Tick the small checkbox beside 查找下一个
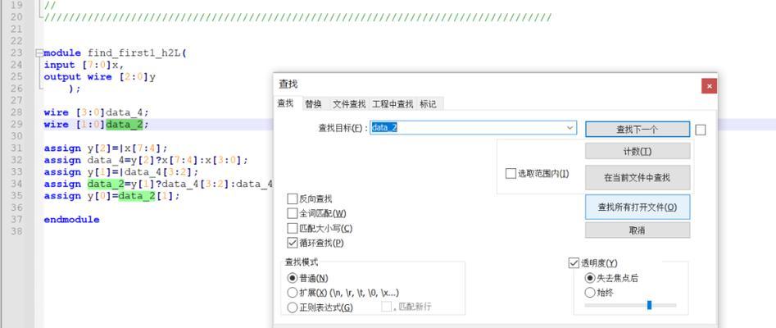Screen dimensions: 776x328 pyautogui.click(x=701, y=130)
